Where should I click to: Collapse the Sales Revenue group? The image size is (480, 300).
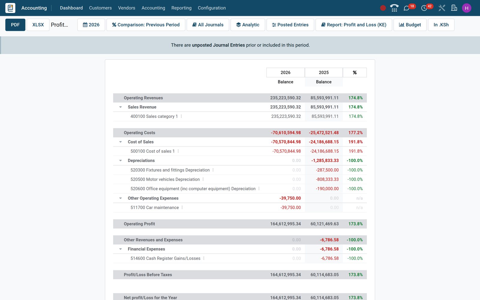point(121,107)
